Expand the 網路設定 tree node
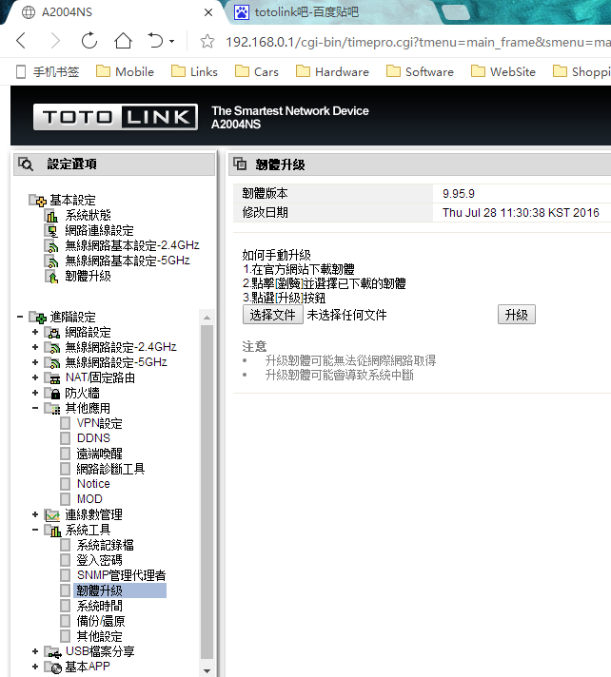 35,332
